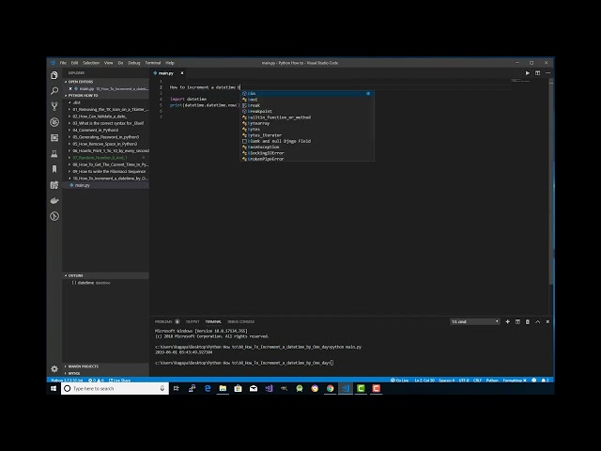
Task: Open the Search view in the activity bar
Action: (54, 91)
